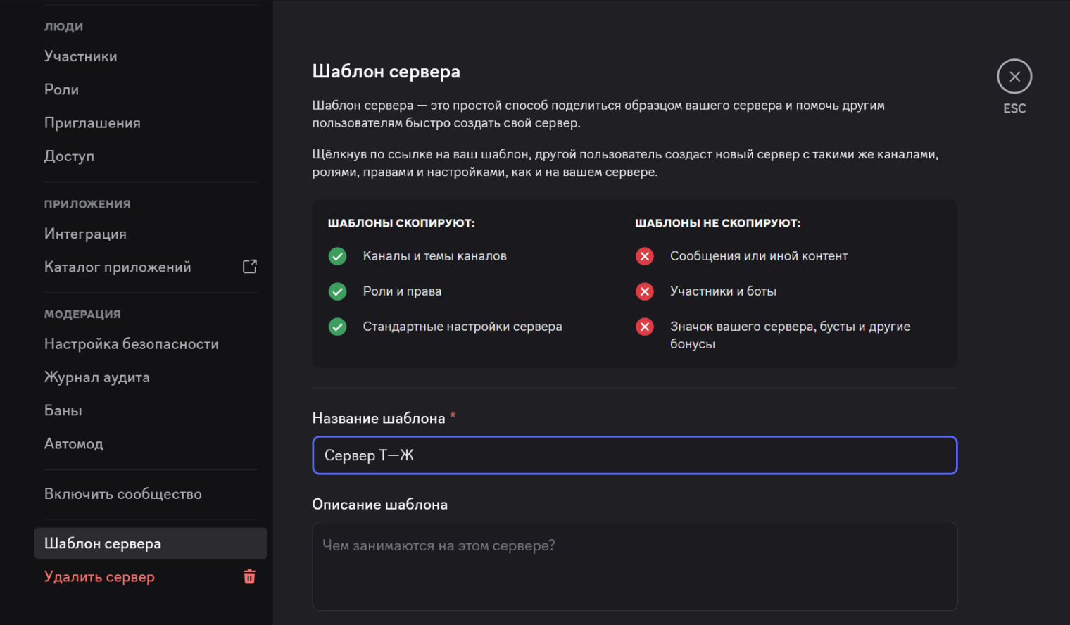
Task: Open Интеграция under Приложения
Action: point(85,234)
